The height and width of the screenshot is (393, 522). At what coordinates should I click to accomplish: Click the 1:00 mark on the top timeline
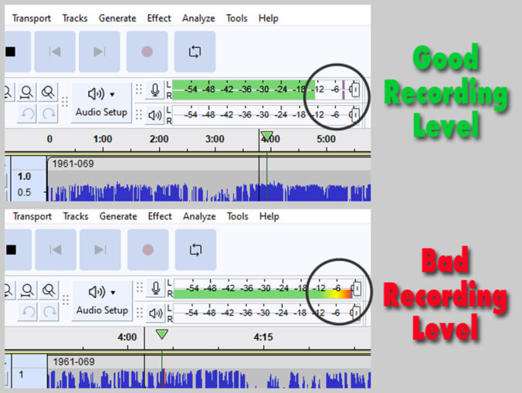[103, 139]
